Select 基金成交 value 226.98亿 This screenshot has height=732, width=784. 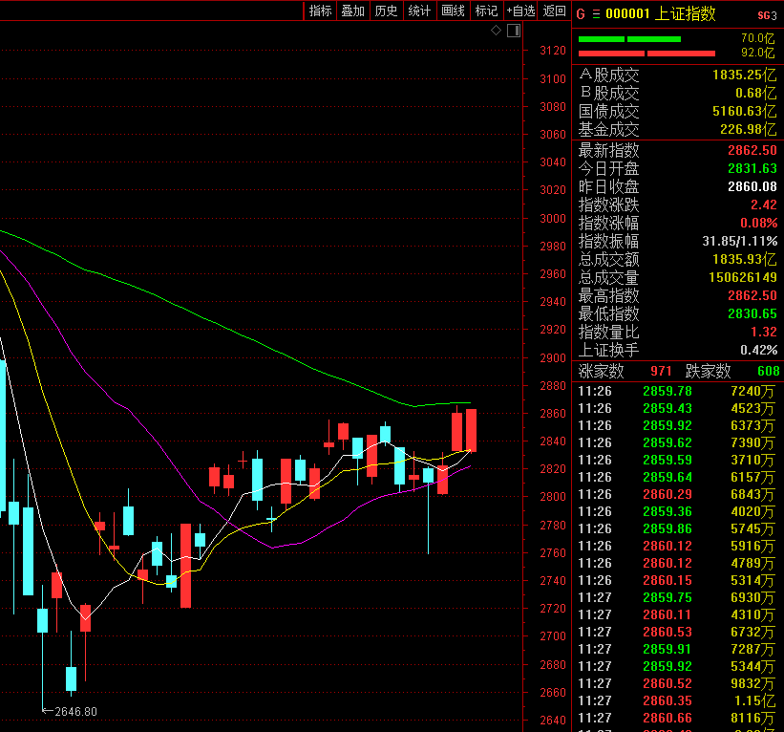[x=748, y=129]
